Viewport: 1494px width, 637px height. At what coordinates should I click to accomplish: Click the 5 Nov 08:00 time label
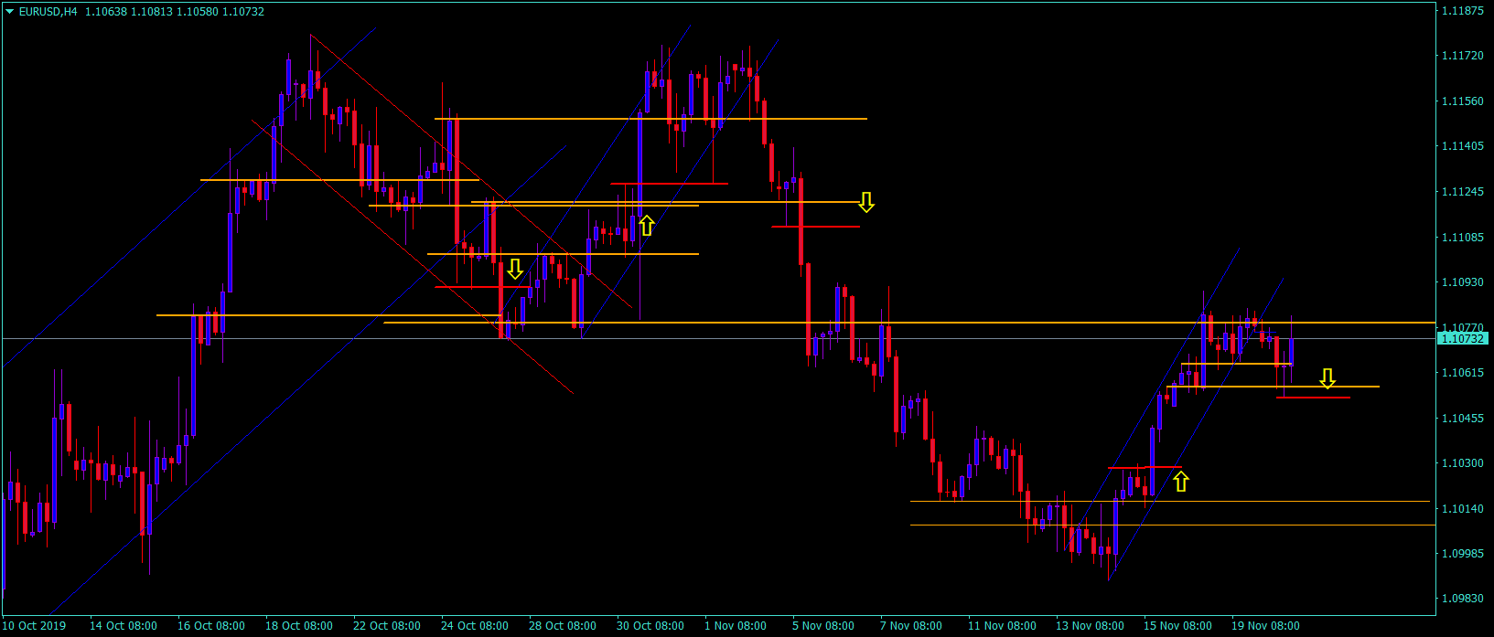pyautogui.click(x=823, y=626)
